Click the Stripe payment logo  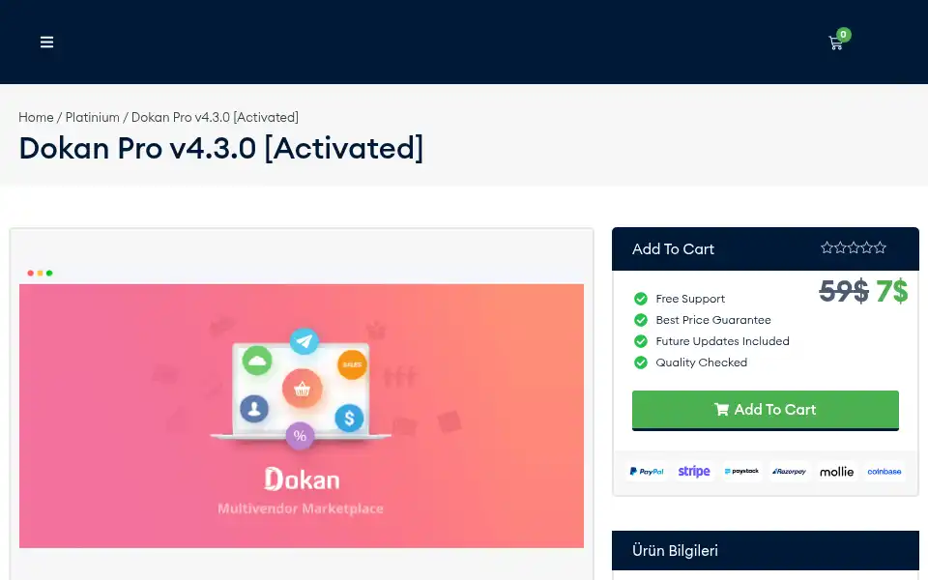[x=694, y=472]
